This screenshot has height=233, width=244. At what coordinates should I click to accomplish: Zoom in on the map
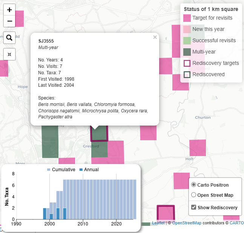[x=9, y=10]
